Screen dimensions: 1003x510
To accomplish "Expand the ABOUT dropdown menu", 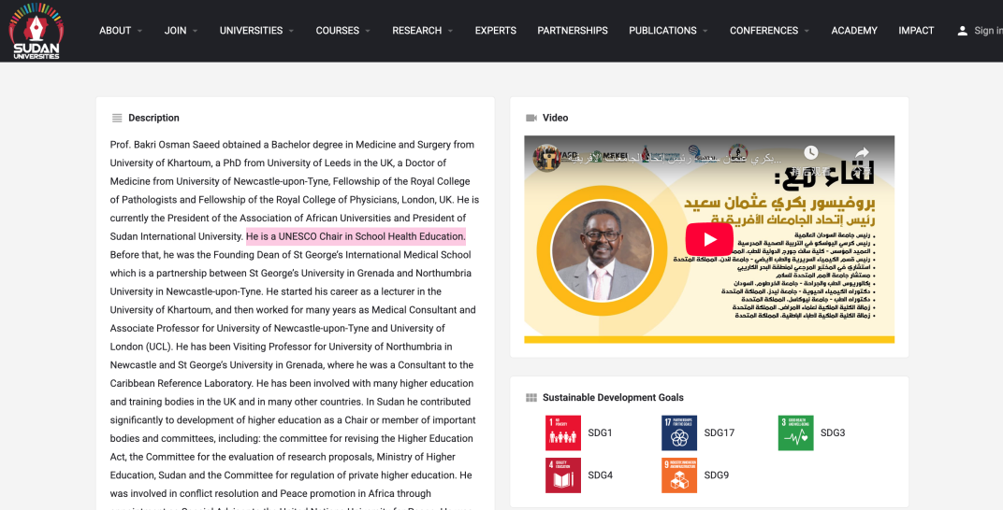I will coord(121,31).
